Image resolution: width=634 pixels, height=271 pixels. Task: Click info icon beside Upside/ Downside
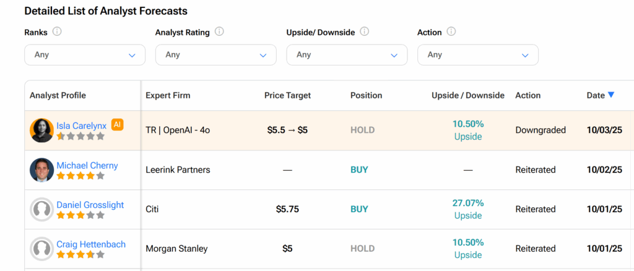(x=365, y=32)
